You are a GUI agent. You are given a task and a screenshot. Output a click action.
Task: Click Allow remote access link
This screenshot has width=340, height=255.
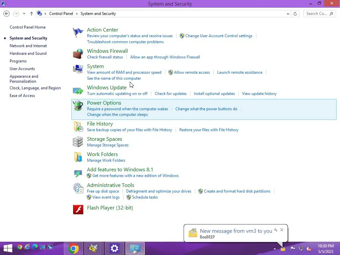pos(192,72)
